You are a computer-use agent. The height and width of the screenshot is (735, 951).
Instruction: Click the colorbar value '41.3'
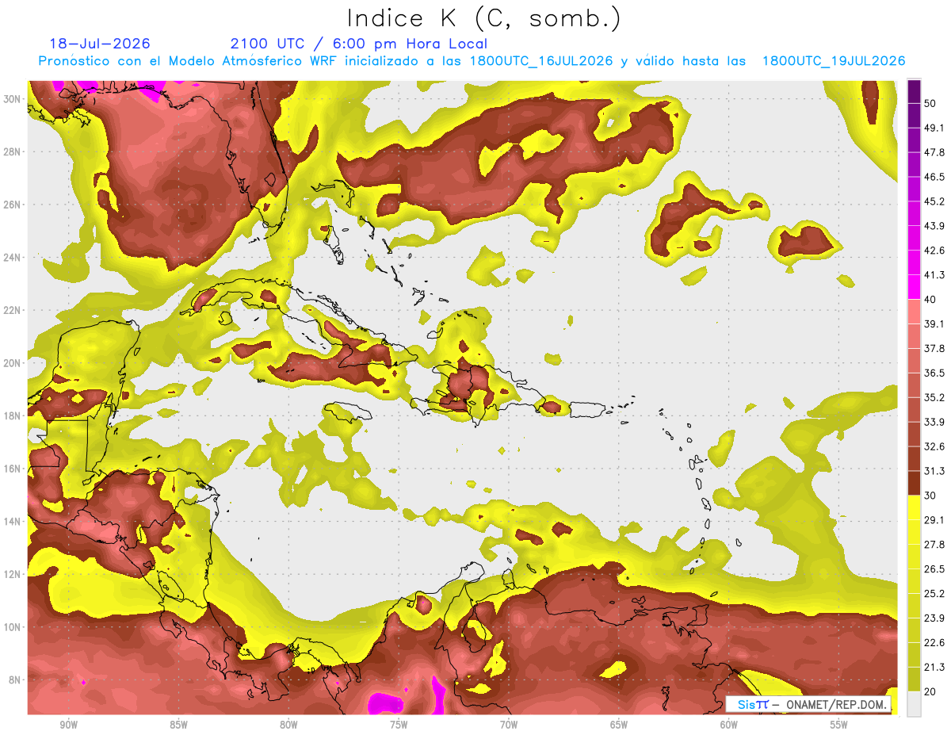pyautogui.click(x=934, y=274)
